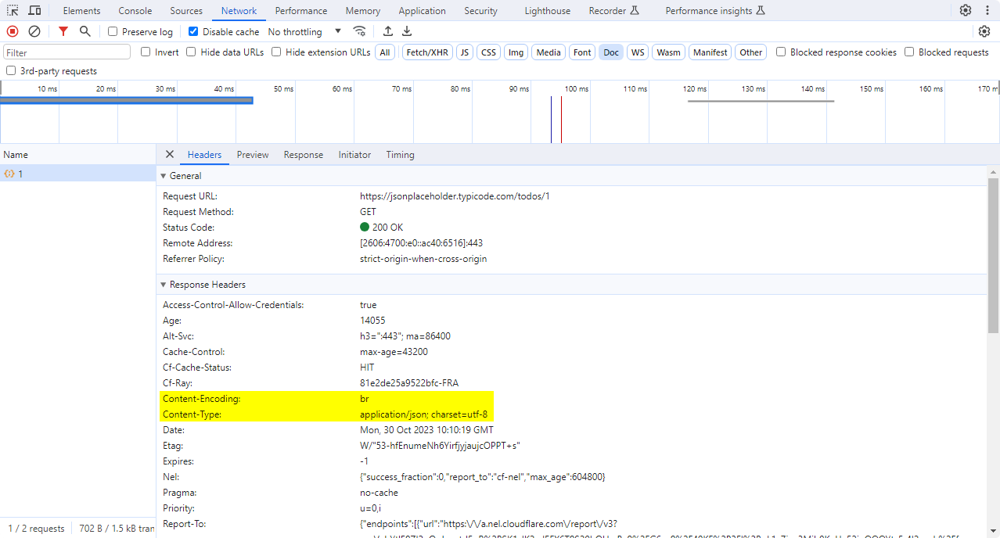Enable the 3rd-party requests checkbox
Screen dimensions: 1000x538
(11, 71)
